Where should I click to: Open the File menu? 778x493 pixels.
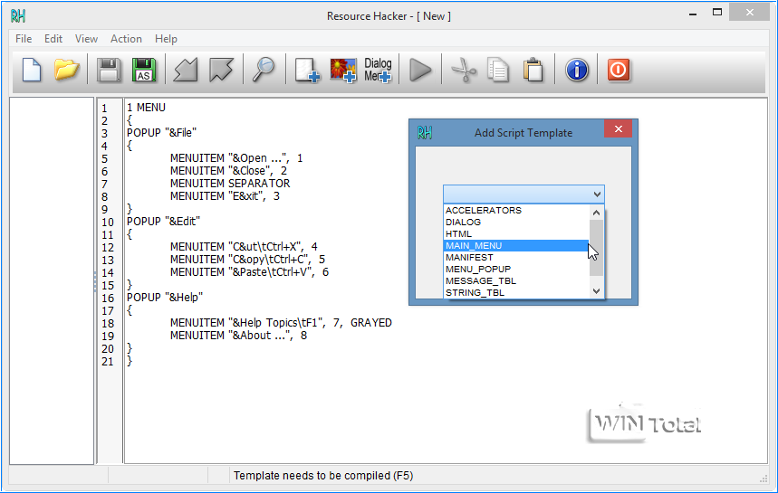[x=24, y=39]
